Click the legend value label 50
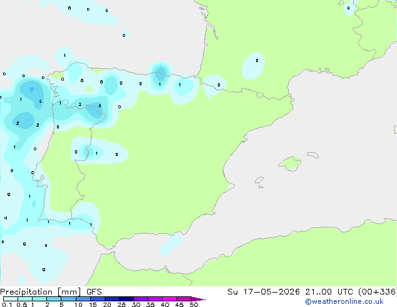397x307 pixels. pyautogui.click(x=194, y=304)
